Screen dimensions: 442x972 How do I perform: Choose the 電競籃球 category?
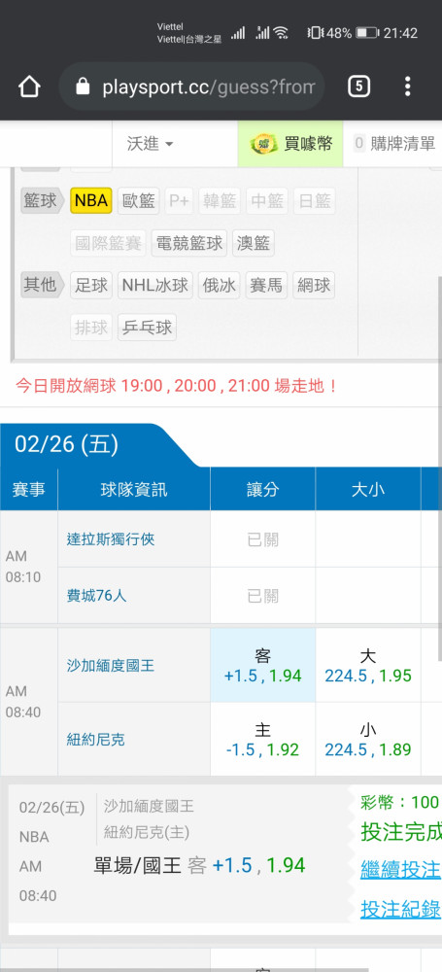[x=189, y=243]
